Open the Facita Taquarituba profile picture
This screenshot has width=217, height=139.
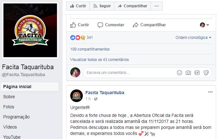(30, 30)
